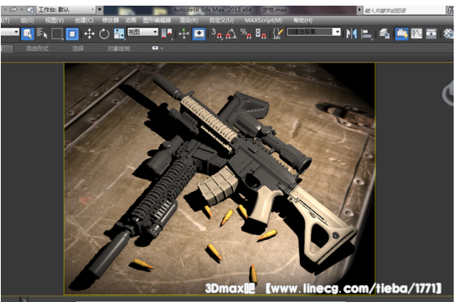Expand the workspace selector dropdown
This screenshot has height=302, width=465.
[x=66, y=10]
